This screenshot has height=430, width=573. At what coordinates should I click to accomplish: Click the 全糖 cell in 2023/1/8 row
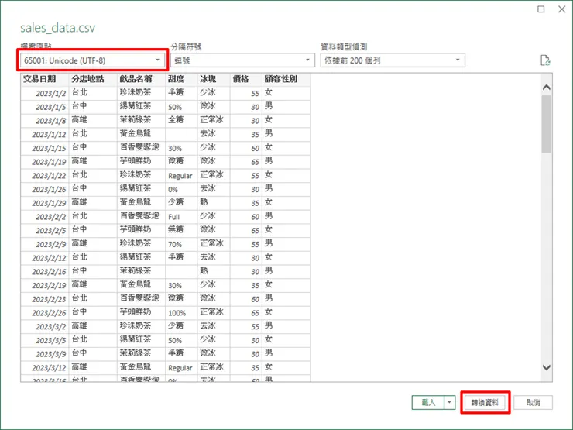pyautogui.click(x=181, y=120)
